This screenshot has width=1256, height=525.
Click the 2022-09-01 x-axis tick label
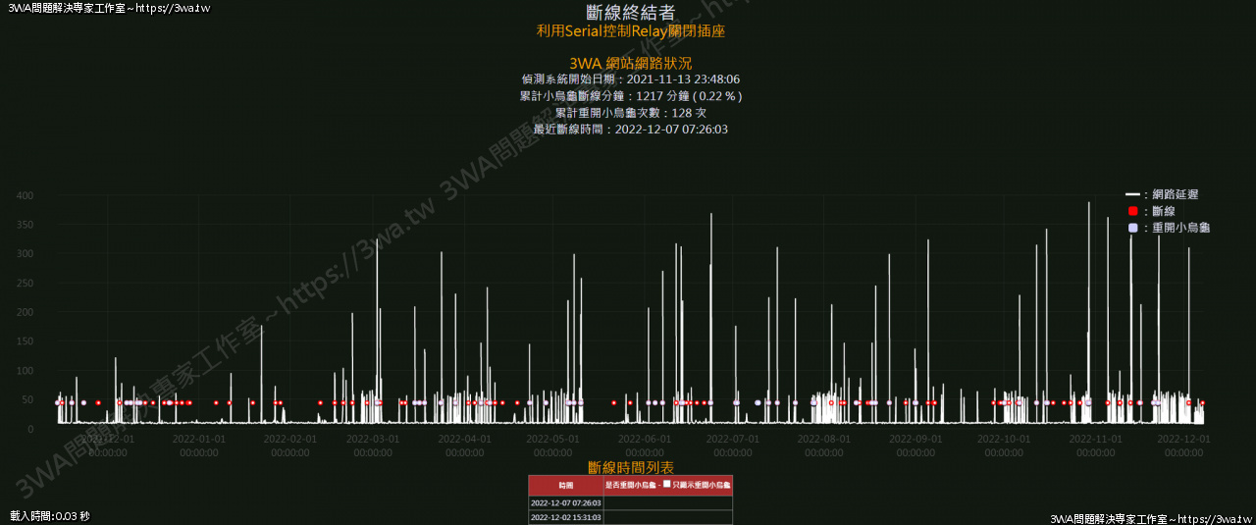click(916, 446)
